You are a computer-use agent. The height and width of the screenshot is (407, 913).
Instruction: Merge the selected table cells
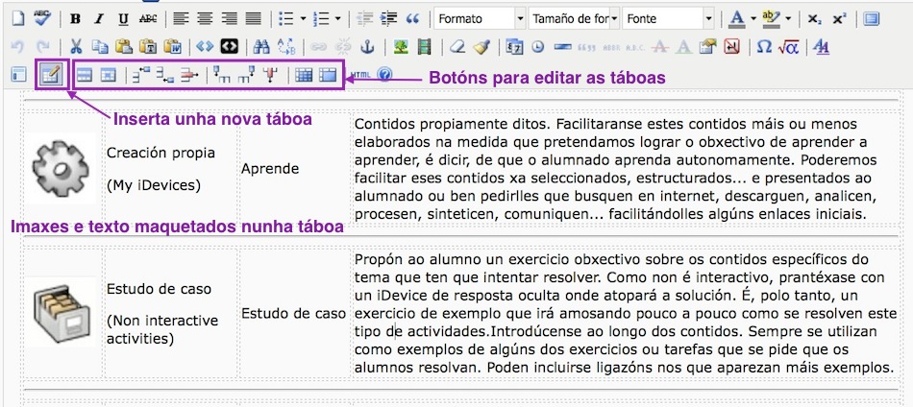pos(328,75)
